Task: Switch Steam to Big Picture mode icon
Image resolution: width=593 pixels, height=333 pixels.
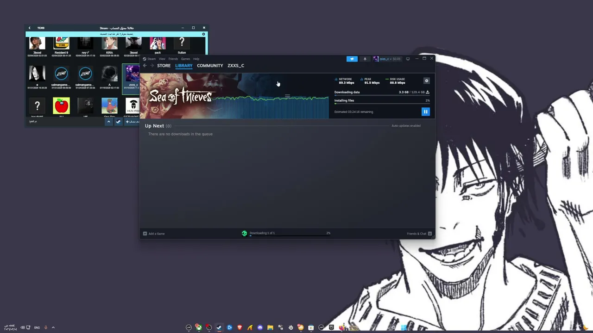Action: tap(408, 59)
